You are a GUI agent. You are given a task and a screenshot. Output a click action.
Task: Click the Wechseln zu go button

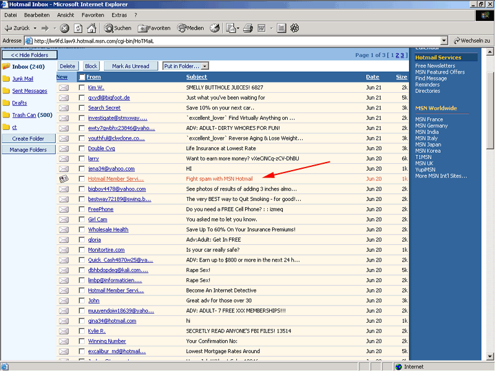click(472, 41)
